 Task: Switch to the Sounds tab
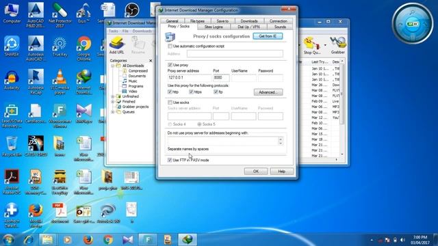280,27
